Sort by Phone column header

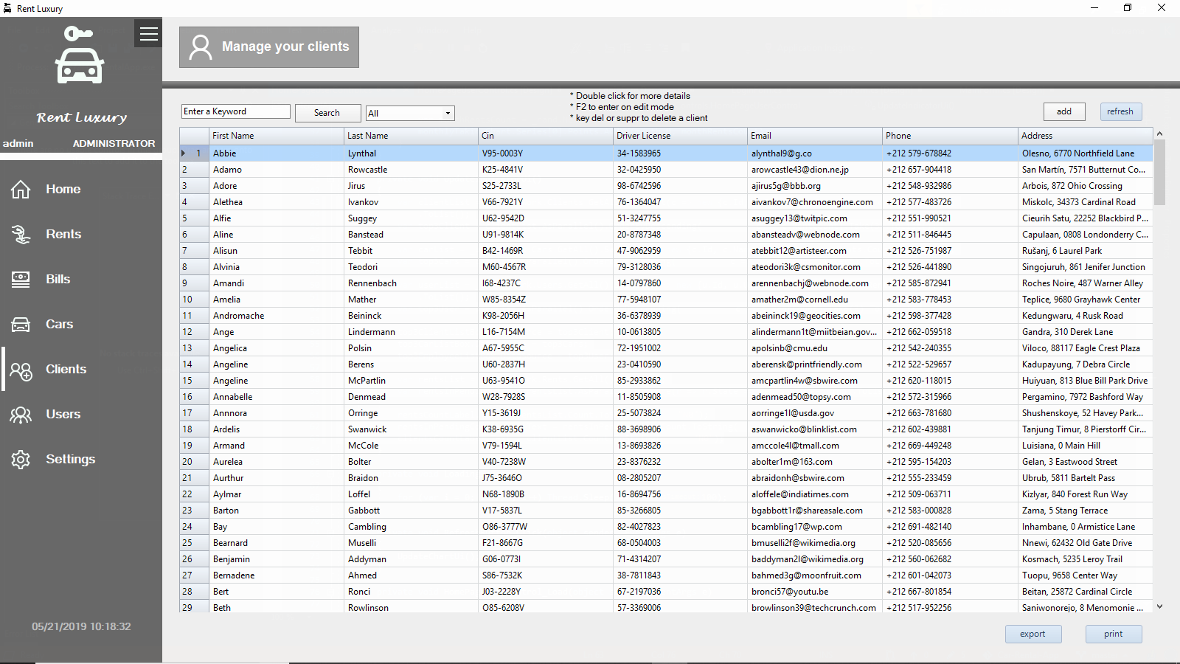(x=950, y=136)
